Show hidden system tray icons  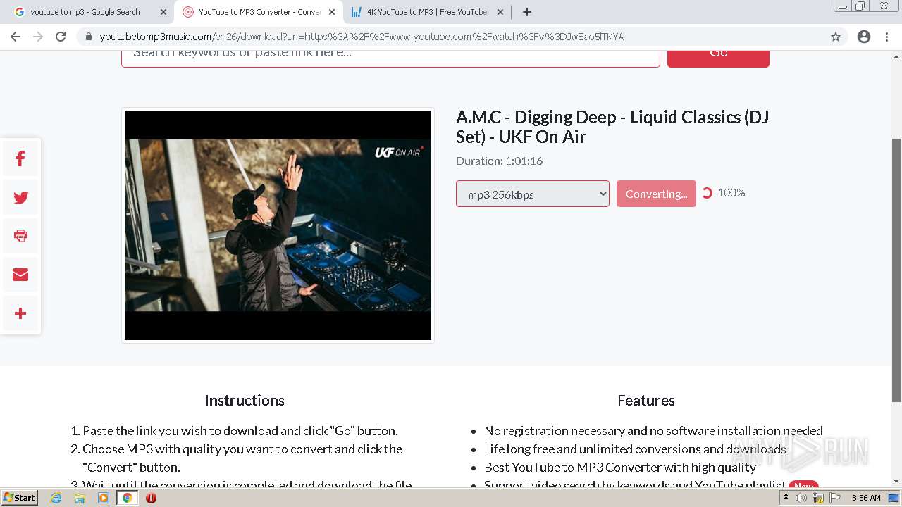click(x=786, y=498)
